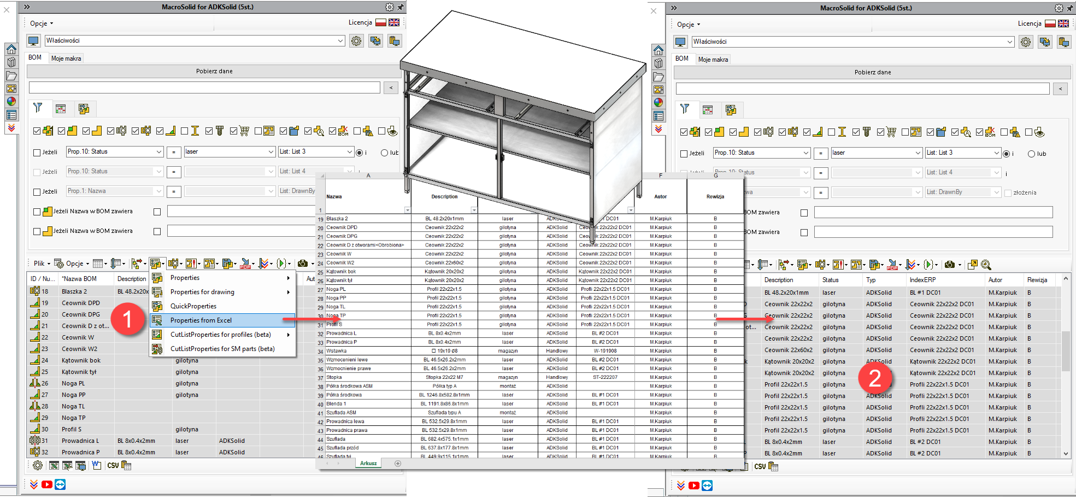
Task: Click the gear icon at left table bottom
Action: [x=38, y=465]
